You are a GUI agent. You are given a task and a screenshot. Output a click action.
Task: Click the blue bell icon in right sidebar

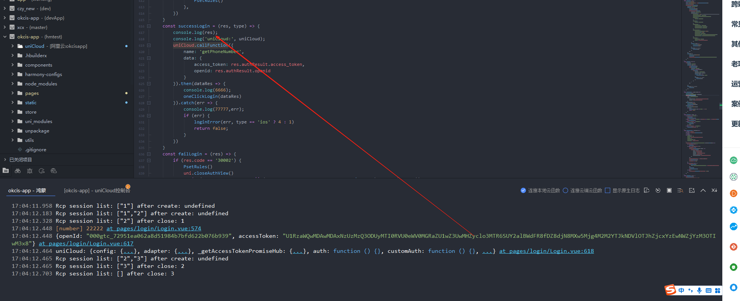[x=734, y=287]
